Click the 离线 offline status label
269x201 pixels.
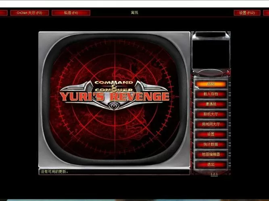[x=135, y=12]
